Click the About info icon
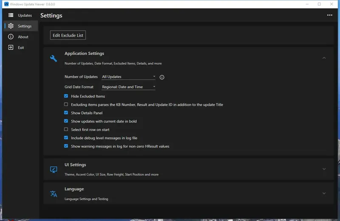Screen dimensions: 340x221 (x=11, y=36)
